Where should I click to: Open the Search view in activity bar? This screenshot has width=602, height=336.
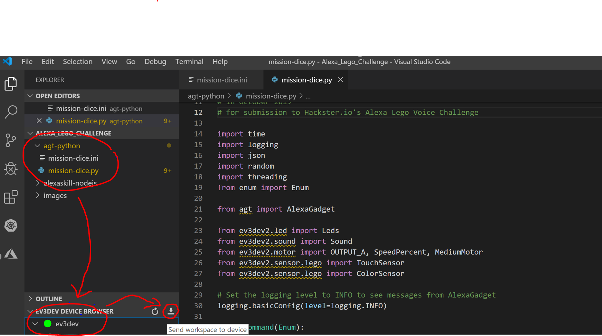click(11, 112)
